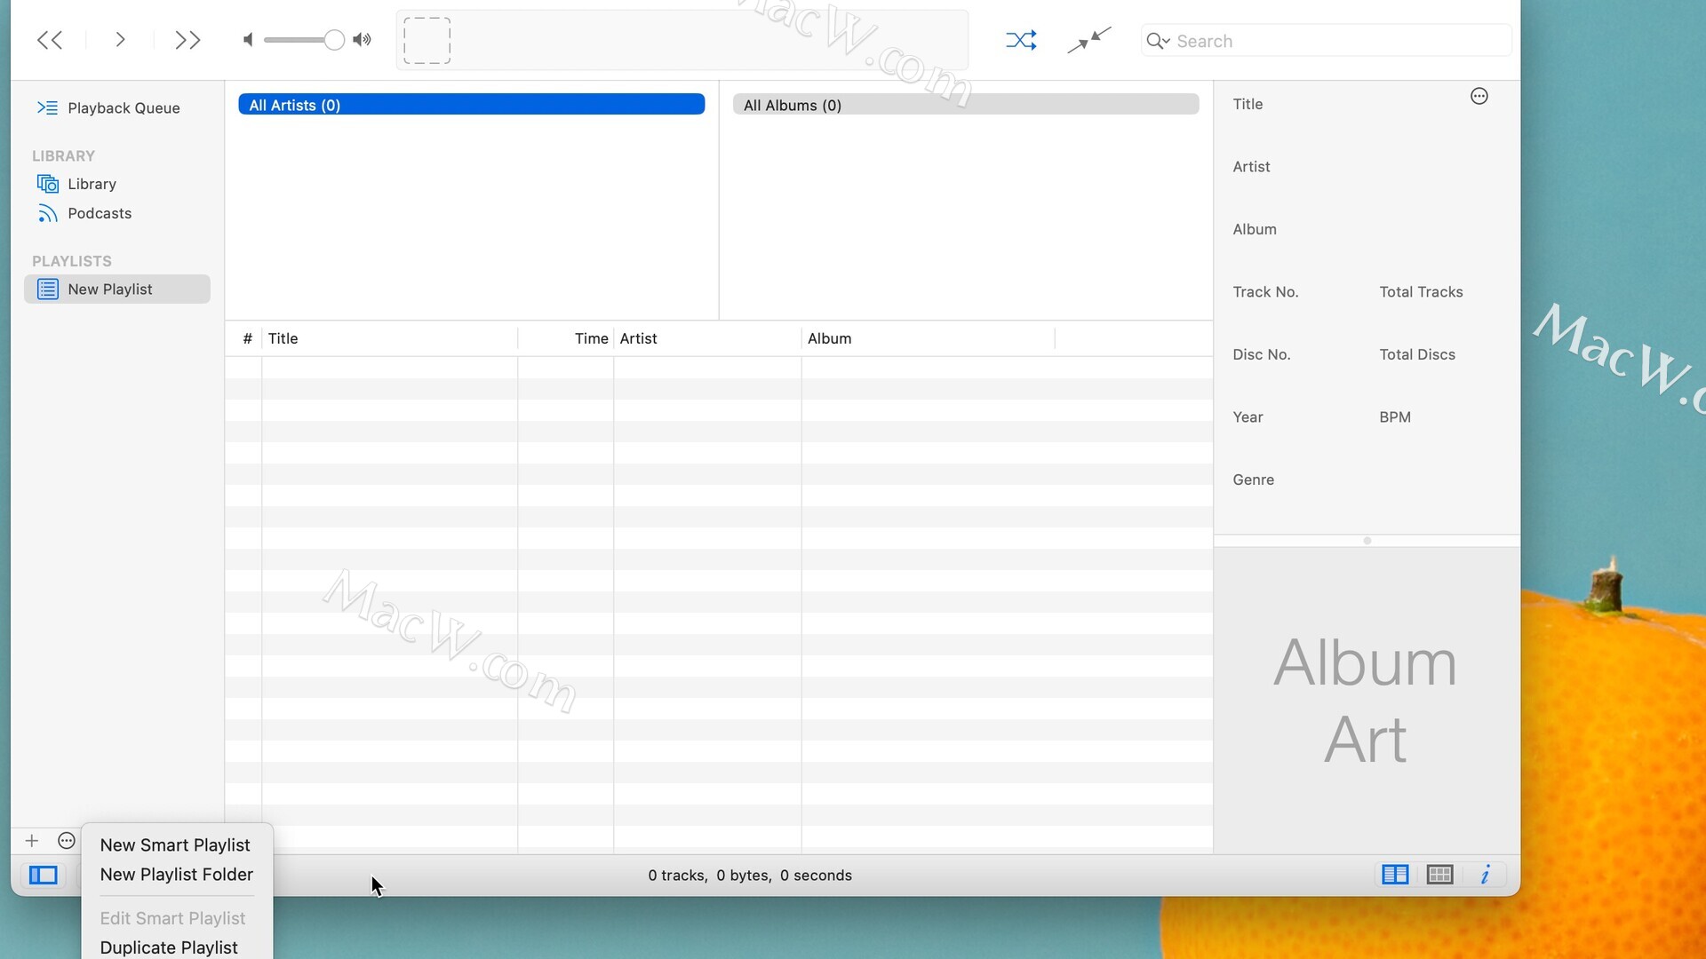Mute using the low-volume speaker icon

248,40
